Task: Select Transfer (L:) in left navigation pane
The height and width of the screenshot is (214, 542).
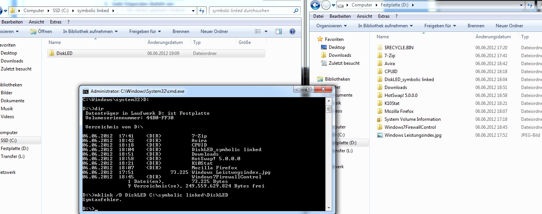Action: (x=13, y=156)
